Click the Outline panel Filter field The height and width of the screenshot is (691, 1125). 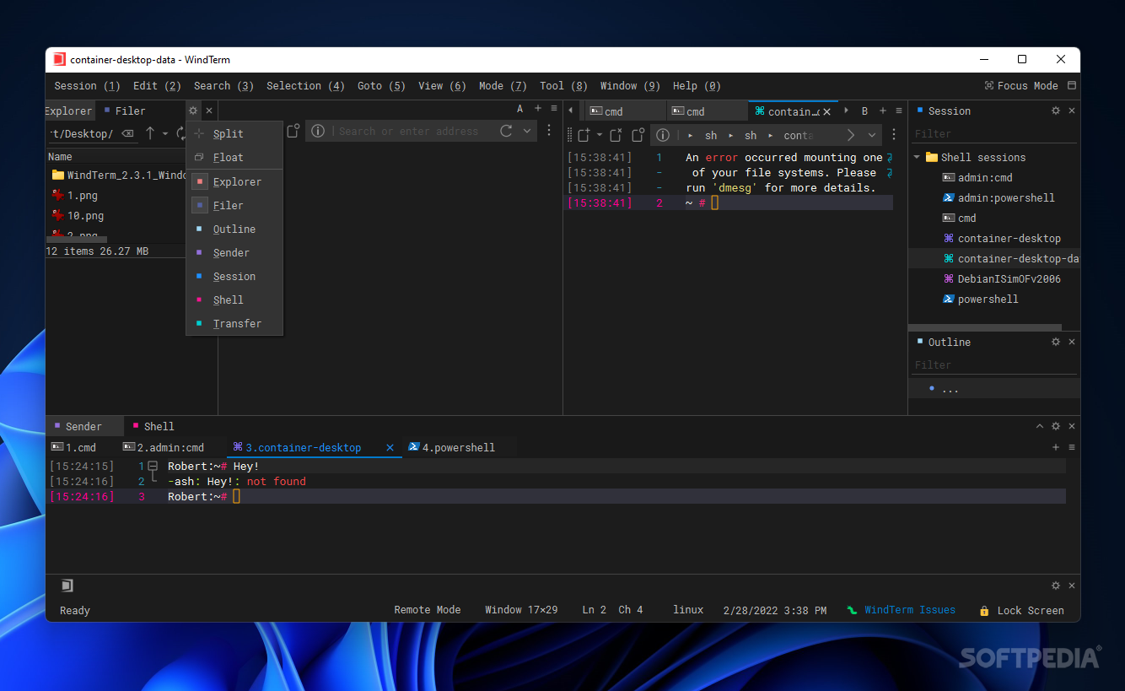(994, 364)
